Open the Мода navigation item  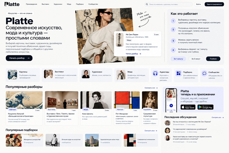[x=69, y=4]
